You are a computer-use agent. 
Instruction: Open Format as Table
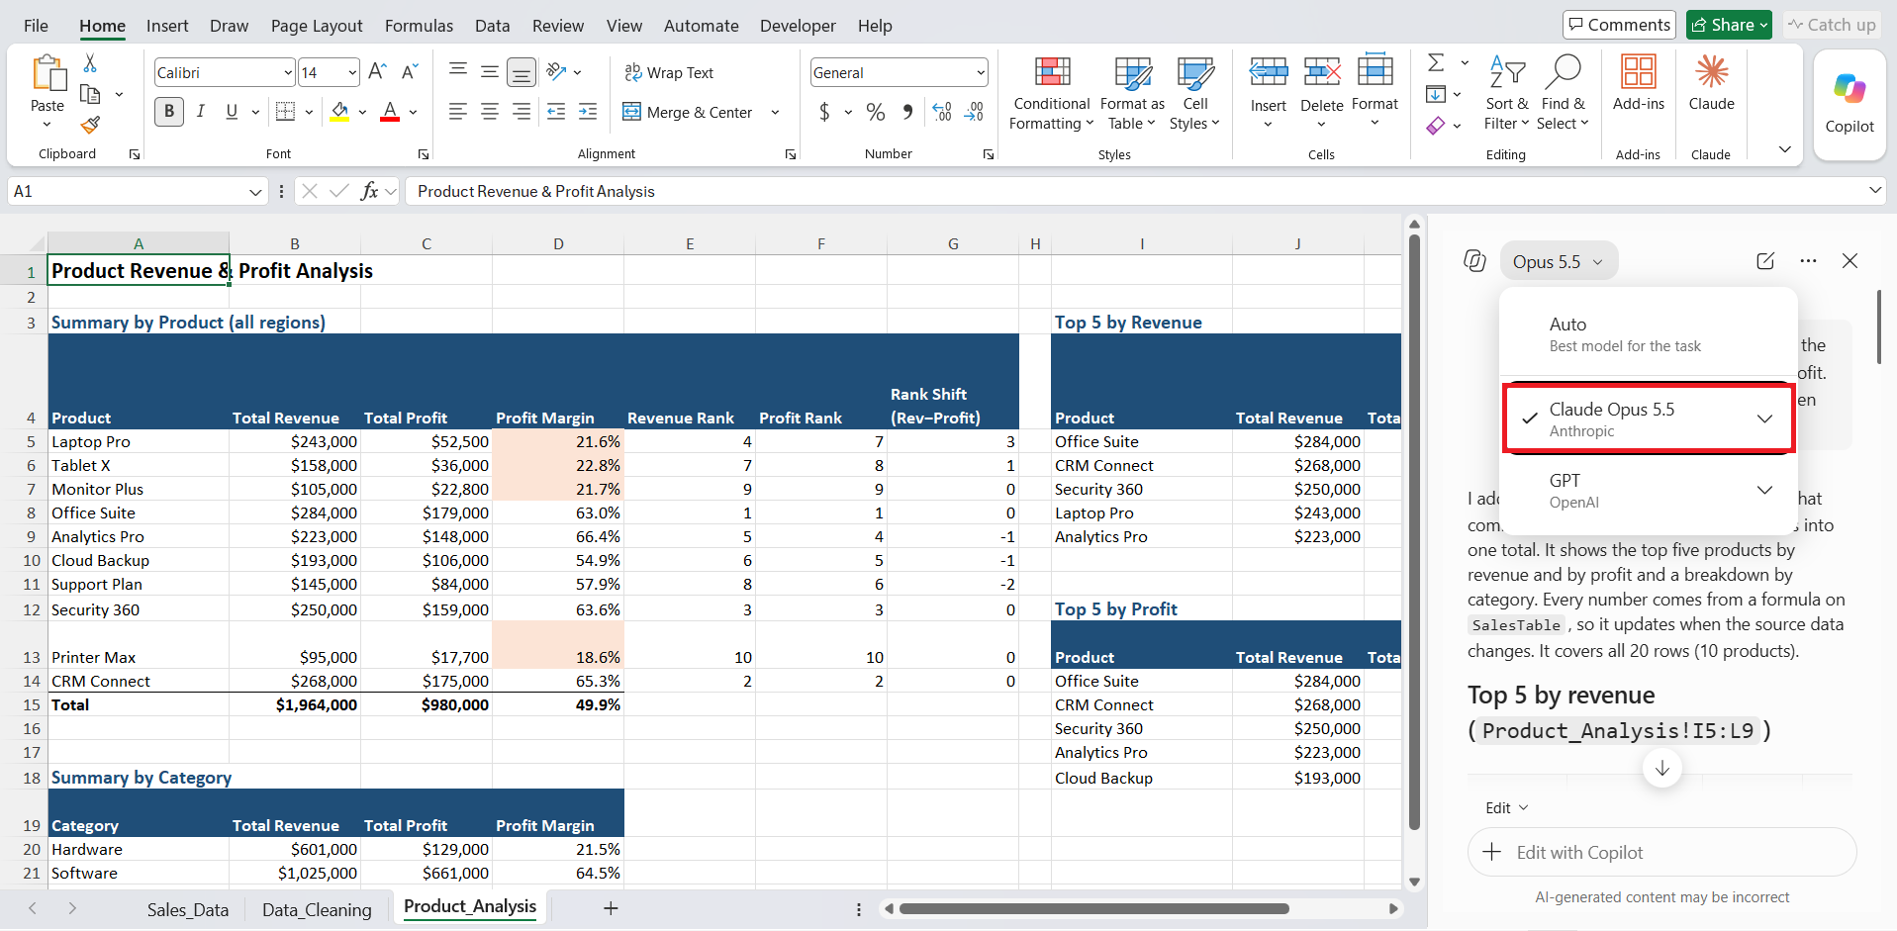click(1132, 93)
